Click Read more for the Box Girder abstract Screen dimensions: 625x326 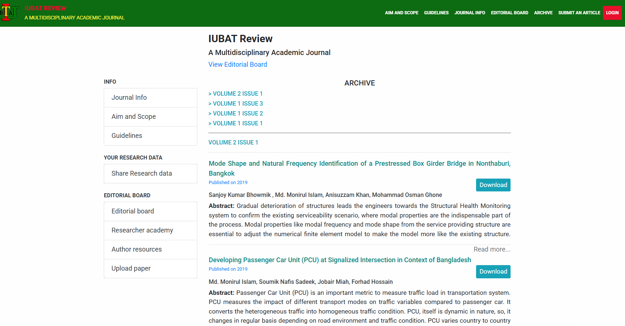click(492, 249)
